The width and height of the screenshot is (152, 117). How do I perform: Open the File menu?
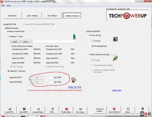[x=3, y=5]
